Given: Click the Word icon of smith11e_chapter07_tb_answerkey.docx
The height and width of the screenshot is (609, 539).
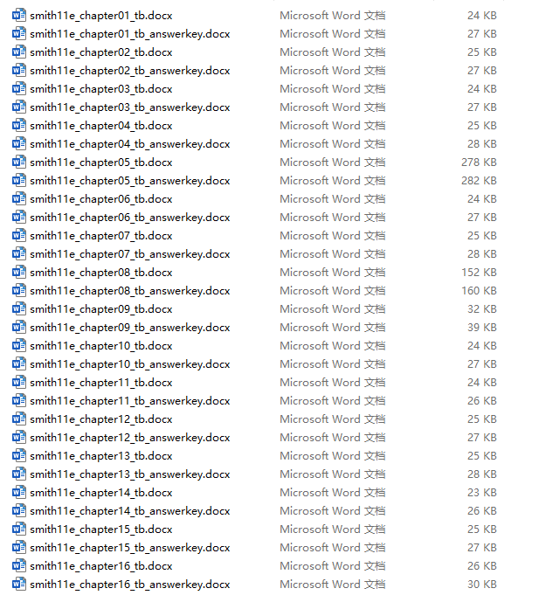Looking at the screenshot, I should (19, 253).
